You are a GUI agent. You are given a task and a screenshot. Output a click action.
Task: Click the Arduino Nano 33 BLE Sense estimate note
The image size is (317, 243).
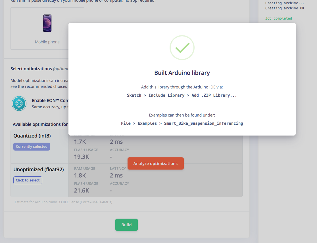[x=63, y=202]
